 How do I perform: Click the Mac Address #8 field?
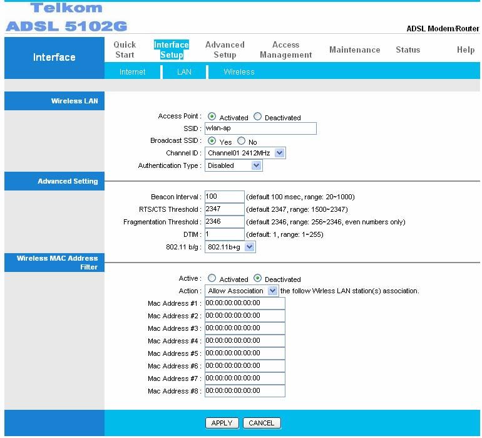[x=245, y=391]
